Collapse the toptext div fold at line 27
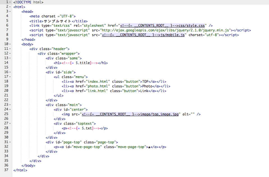Screen dimensions: 269x177 coord(10,124)
